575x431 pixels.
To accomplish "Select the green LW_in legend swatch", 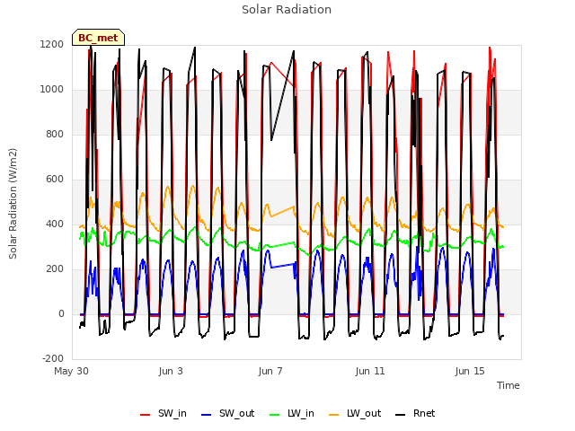I will 275,415.
